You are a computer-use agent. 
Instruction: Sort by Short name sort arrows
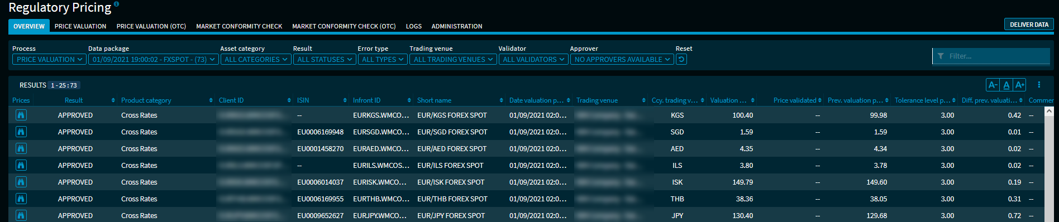[502, 100]
